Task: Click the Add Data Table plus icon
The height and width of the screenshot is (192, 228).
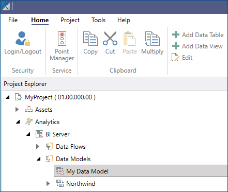Action: pyautogui.click(x=176, y=34)
